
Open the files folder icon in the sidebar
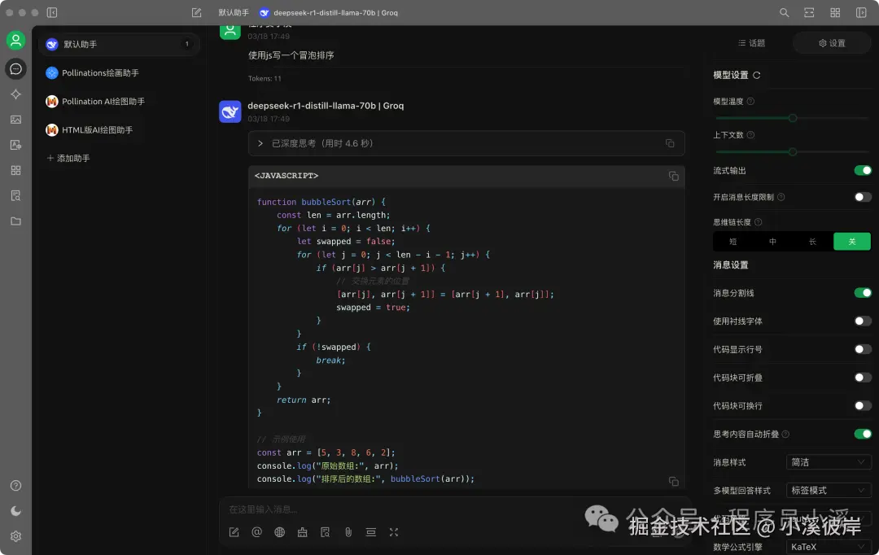tap(15, 221)
